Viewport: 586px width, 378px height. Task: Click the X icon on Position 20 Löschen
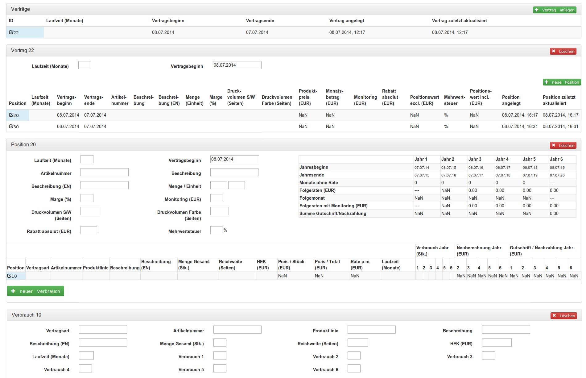click(x=554, y=145)
